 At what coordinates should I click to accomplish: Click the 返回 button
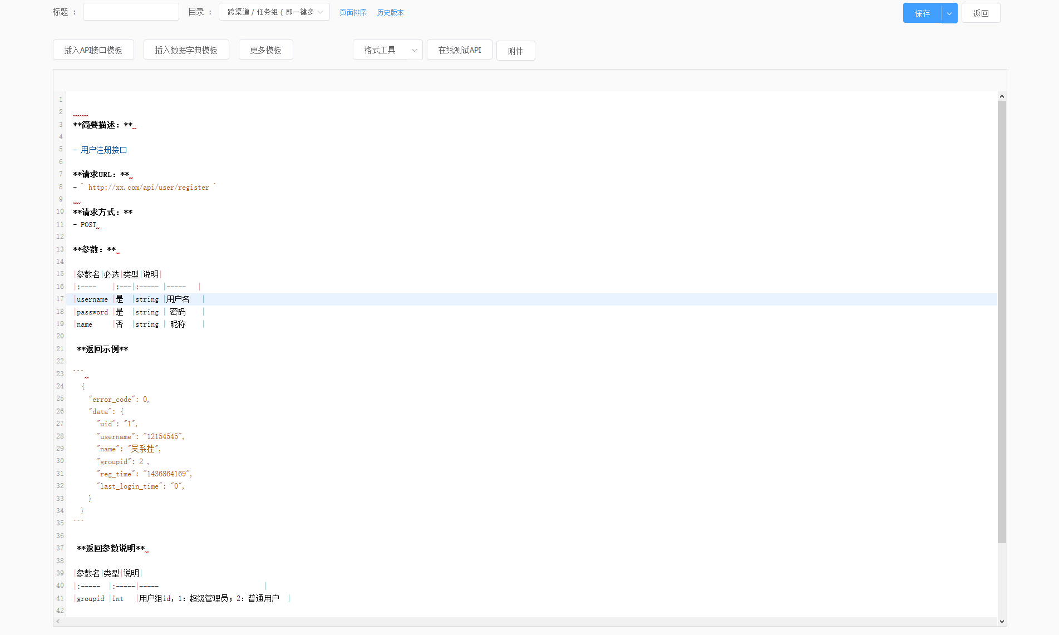point(981,13)
